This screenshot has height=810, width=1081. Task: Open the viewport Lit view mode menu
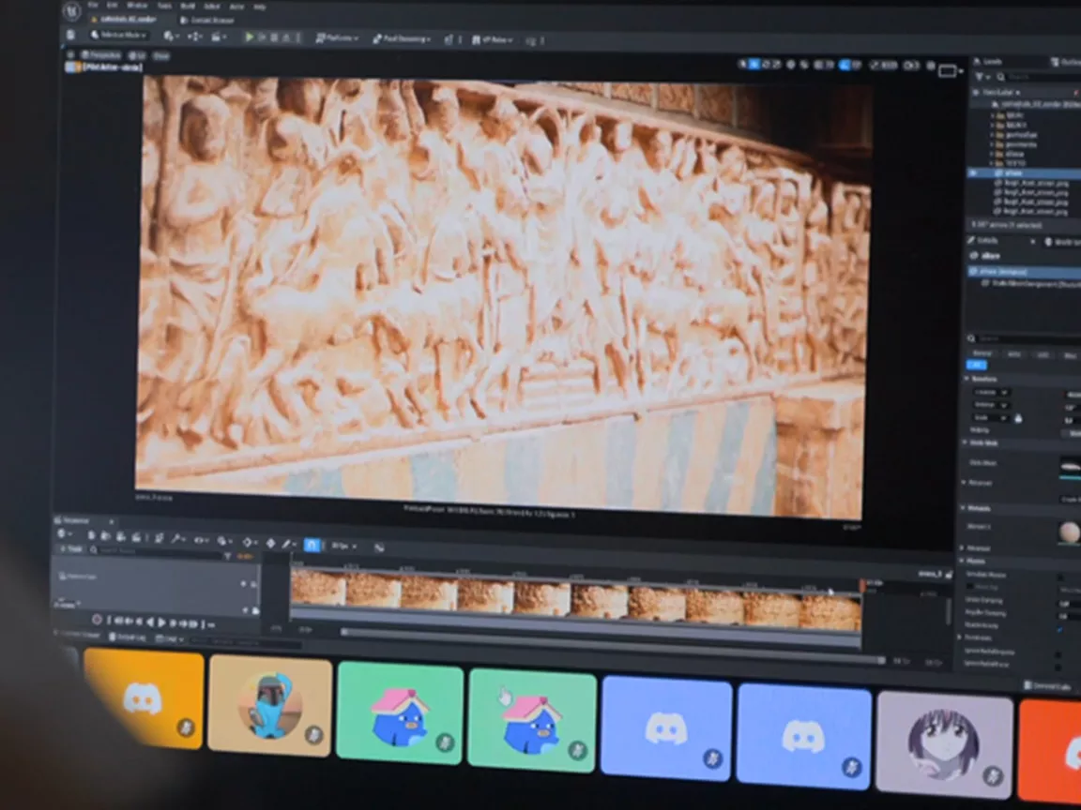(x=137, y=55)
